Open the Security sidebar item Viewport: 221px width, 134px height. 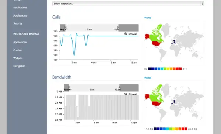(18, 23)
